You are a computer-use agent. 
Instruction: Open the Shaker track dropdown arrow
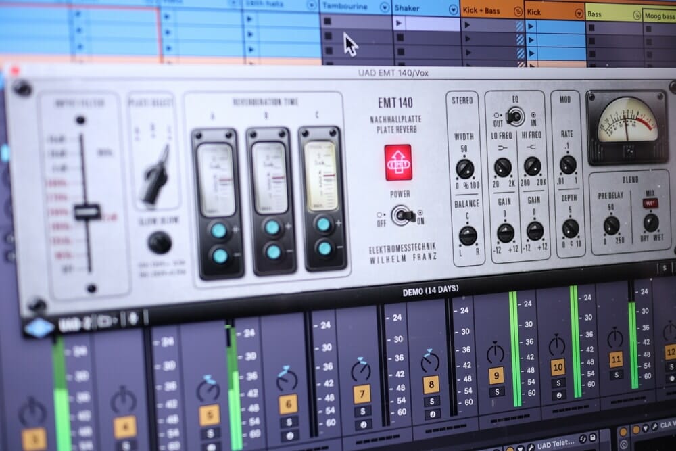[452, 9]
